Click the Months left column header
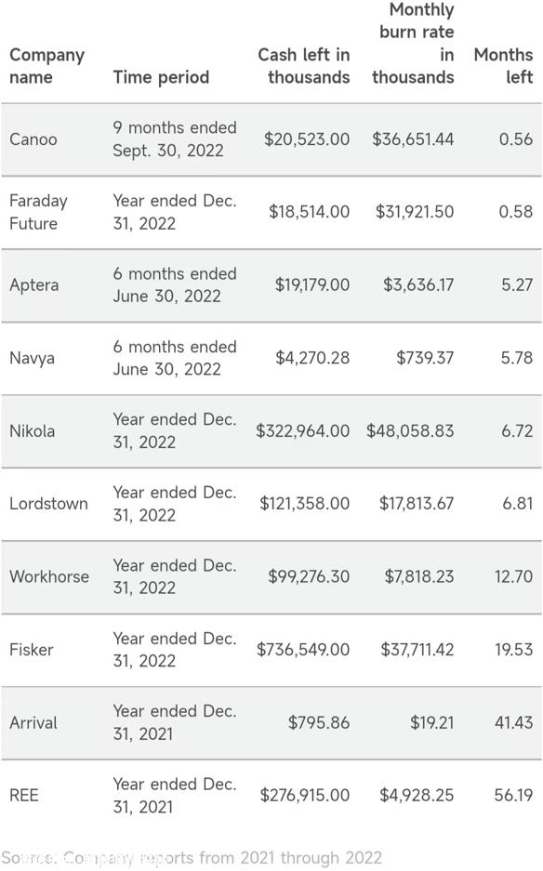The height and width of the screenshot is (871, 543). coord(503,66)
